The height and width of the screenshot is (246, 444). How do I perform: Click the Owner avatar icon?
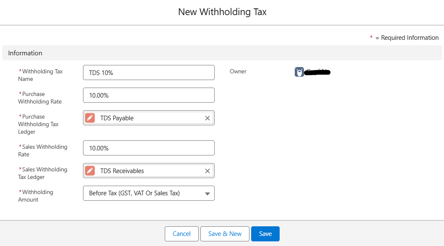point(299,72)
